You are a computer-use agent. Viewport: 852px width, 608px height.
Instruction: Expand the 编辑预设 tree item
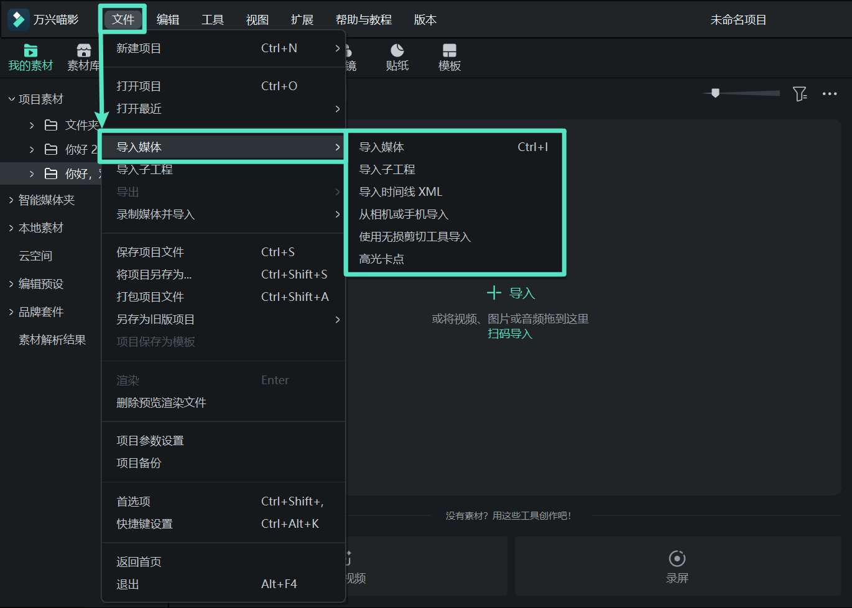click(x=11, y=283)
